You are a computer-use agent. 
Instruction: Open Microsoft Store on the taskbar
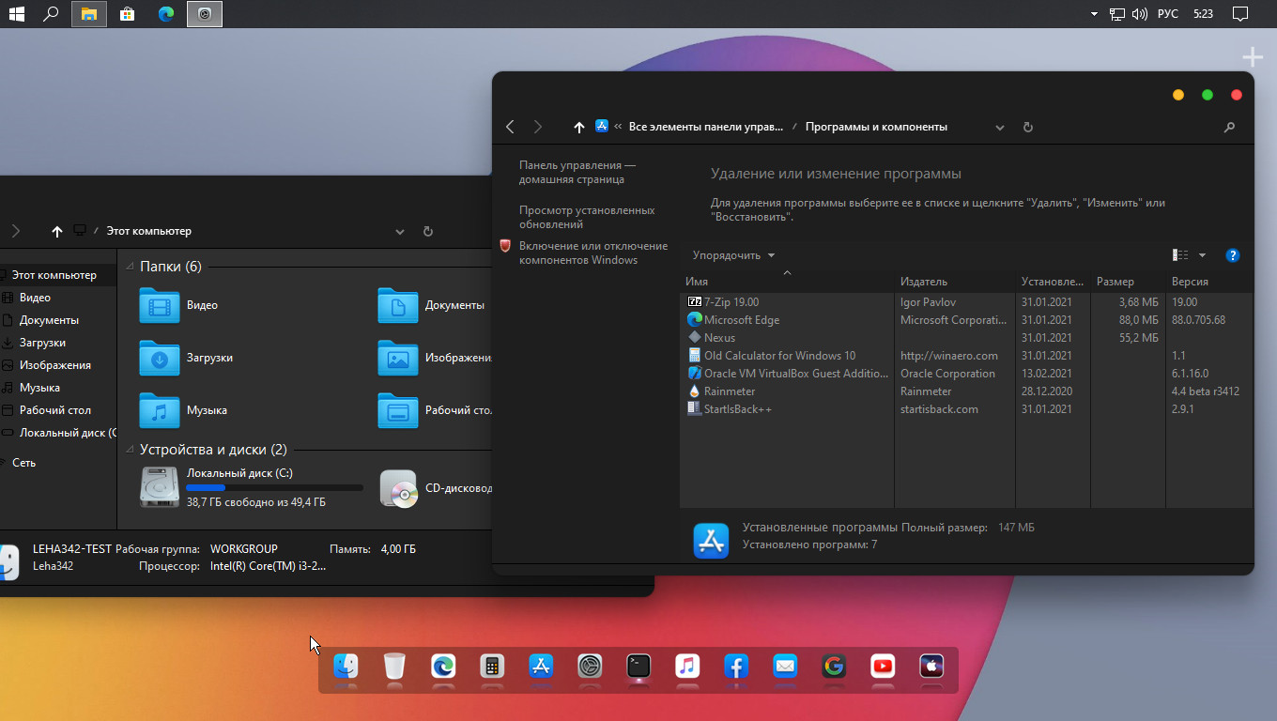[x=128, y=14]
